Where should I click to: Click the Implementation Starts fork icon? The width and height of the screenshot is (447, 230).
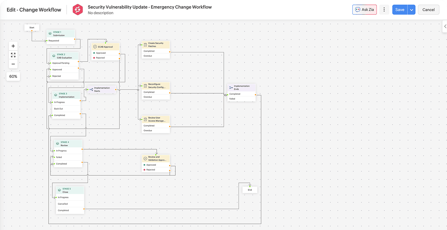tap(91, 89)
